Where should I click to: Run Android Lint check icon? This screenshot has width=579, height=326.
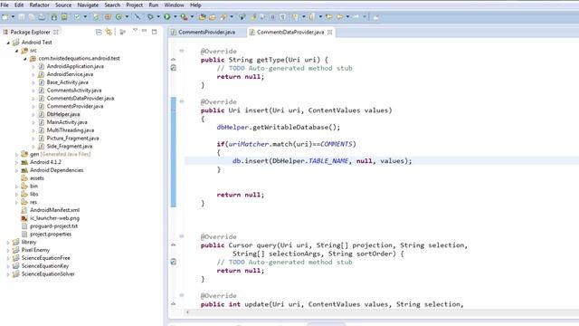coord(77,17)
